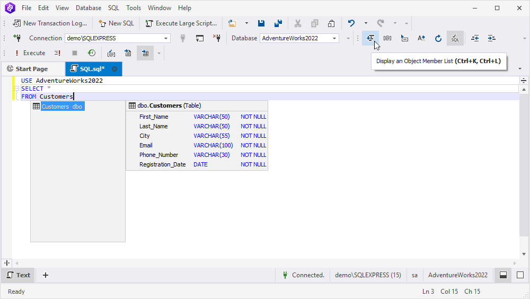530x299 pixels.
Task: Expand the arrow beside the grid mode button
Action: [x=159, y=53]
